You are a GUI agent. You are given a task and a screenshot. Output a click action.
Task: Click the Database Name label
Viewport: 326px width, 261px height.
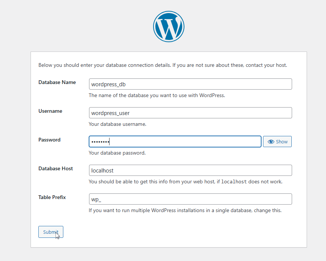(x=57, y=82)
